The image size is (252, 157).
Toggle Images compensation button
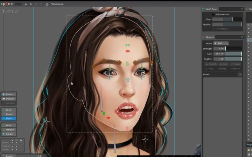point(9,99)
